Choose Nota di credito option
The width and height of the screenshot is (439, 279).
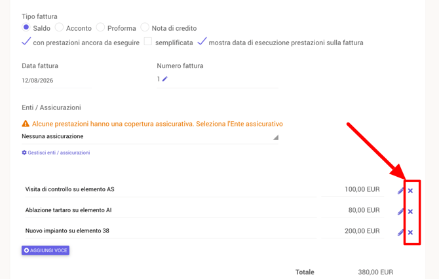pos(145,27)
